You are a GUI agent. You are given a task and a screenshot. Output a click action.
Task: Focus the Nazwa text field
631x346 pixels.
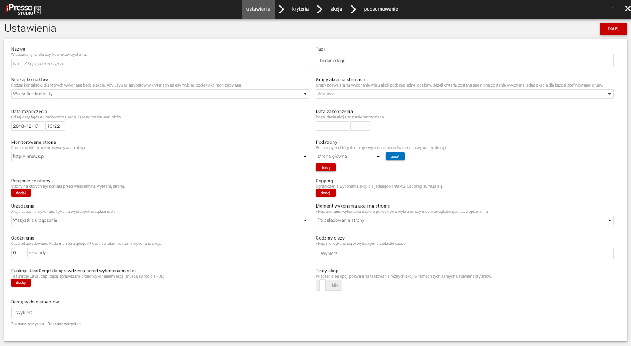160,63
